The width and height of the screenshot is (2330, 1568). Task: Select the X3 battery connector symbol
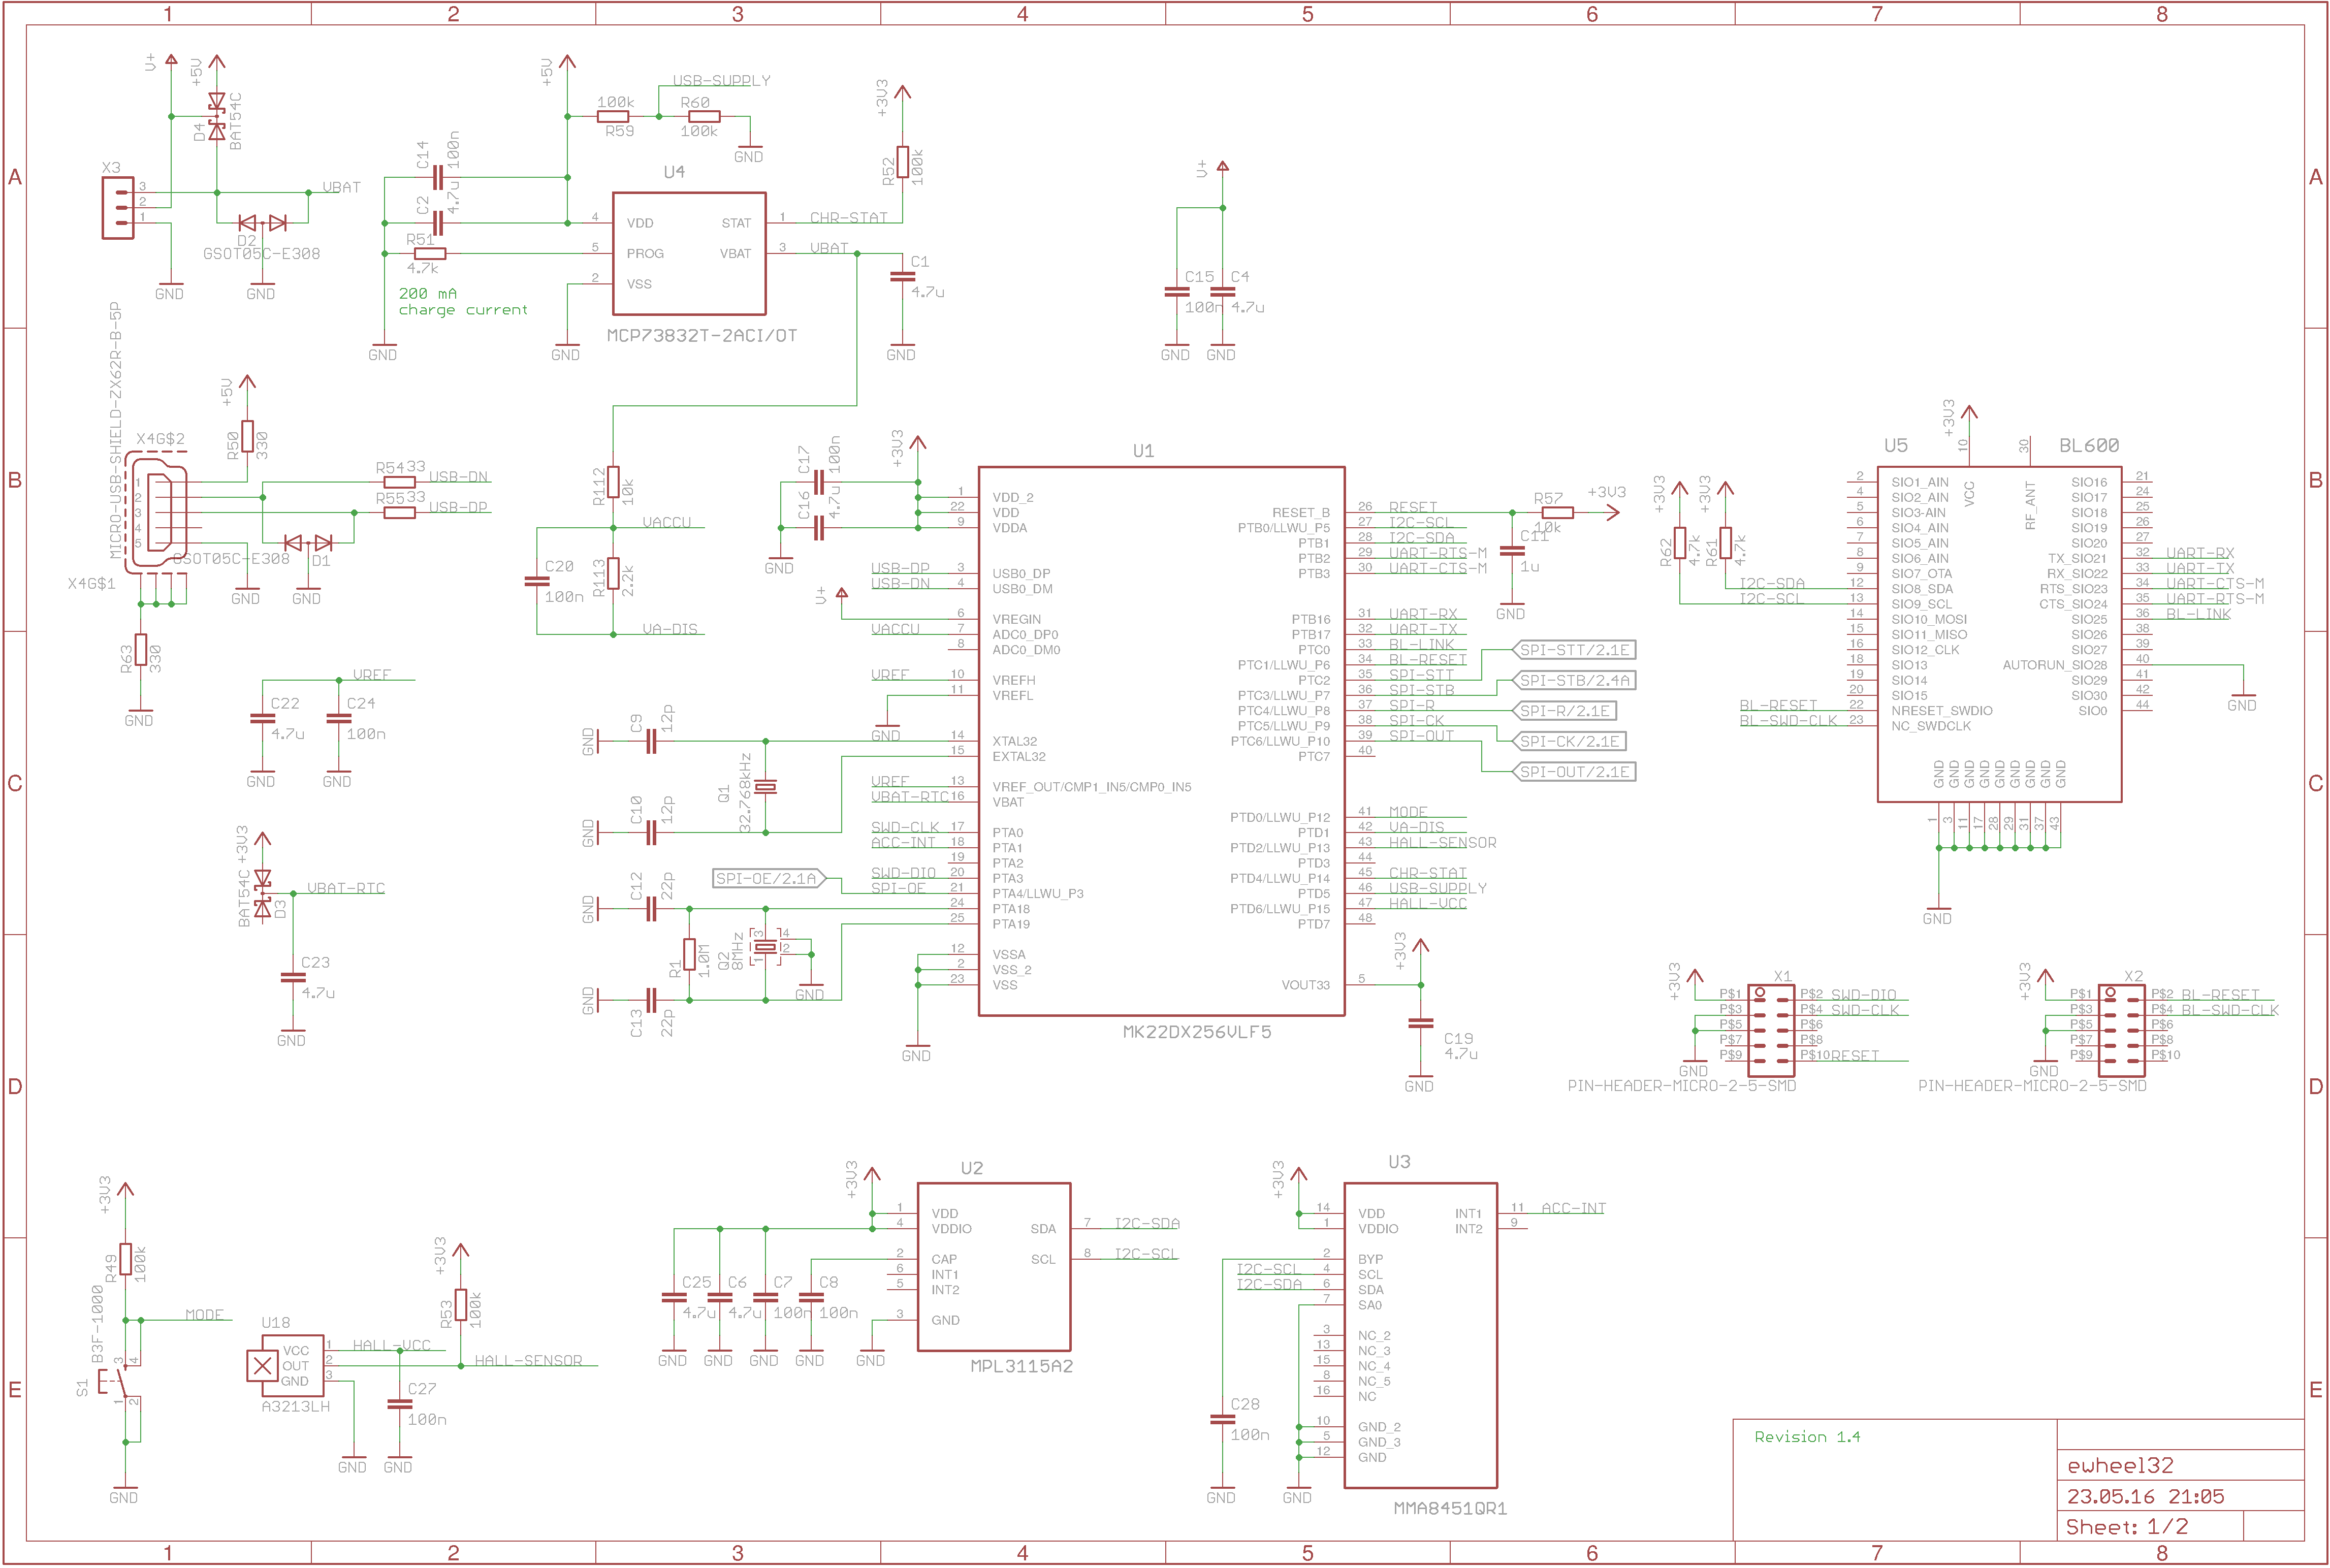(118, 208)
